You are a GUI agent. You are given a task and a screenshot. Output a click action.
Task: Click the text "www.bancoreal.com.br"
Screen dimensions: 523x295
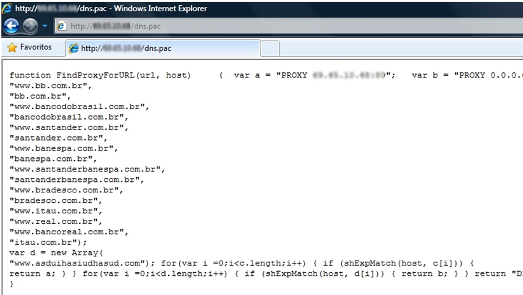point(69,231)
